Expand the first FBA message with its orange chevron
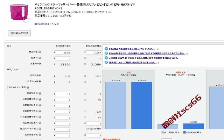This screenshot has width=224, height=140. pyautogui.click(x=158, y=49)
